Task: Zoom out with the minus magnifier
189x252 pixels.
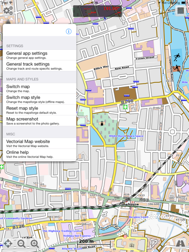Action: pyautogui.click(x=22, y=244)
